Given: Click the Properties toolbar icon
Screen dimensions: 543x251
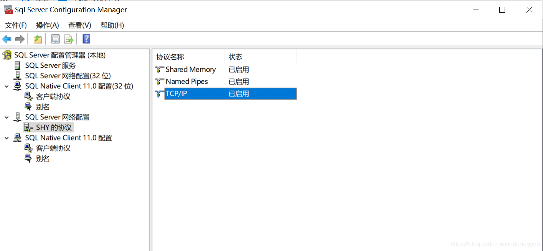Looking at the screenshot, I should [x=56, y=39].
